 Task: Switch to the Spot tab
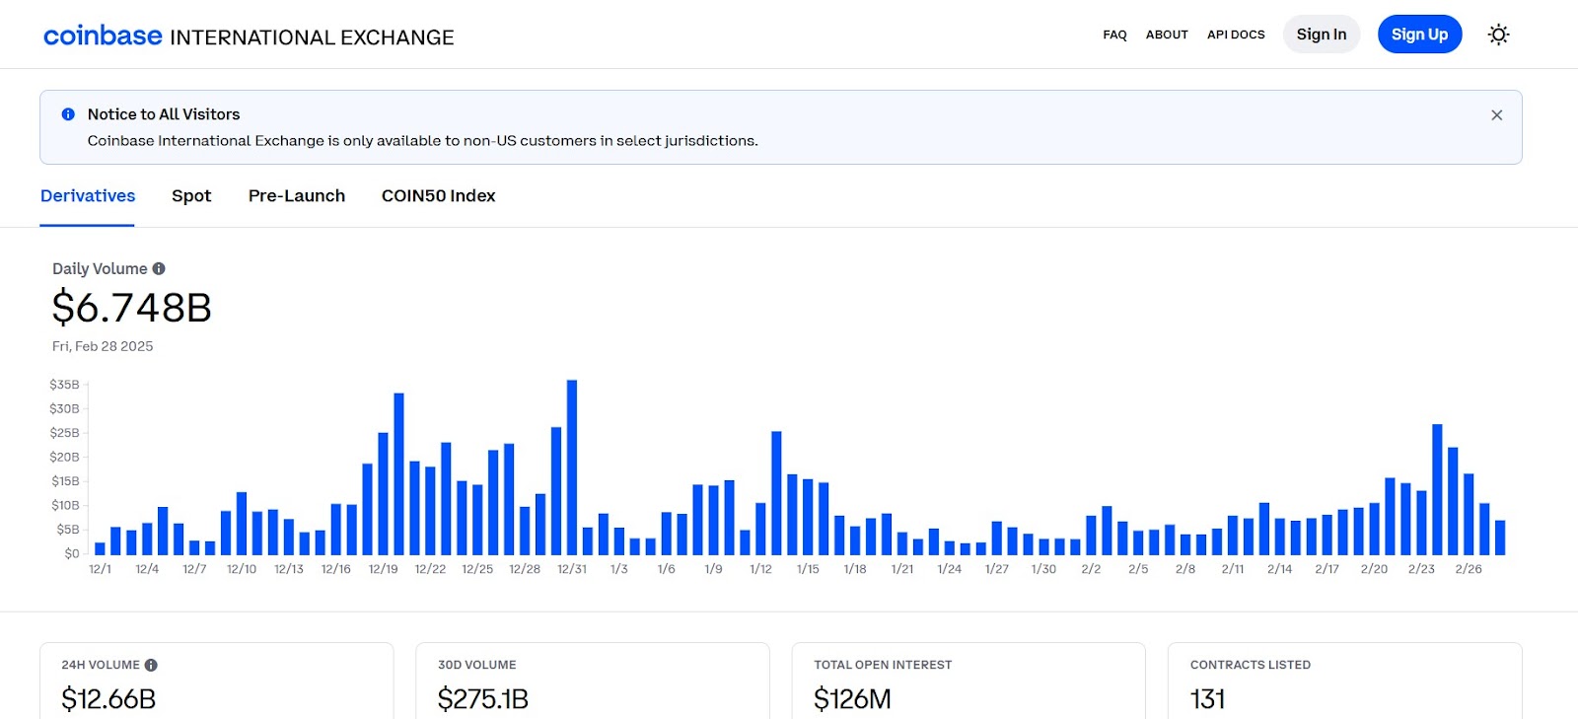click(191, 196)
